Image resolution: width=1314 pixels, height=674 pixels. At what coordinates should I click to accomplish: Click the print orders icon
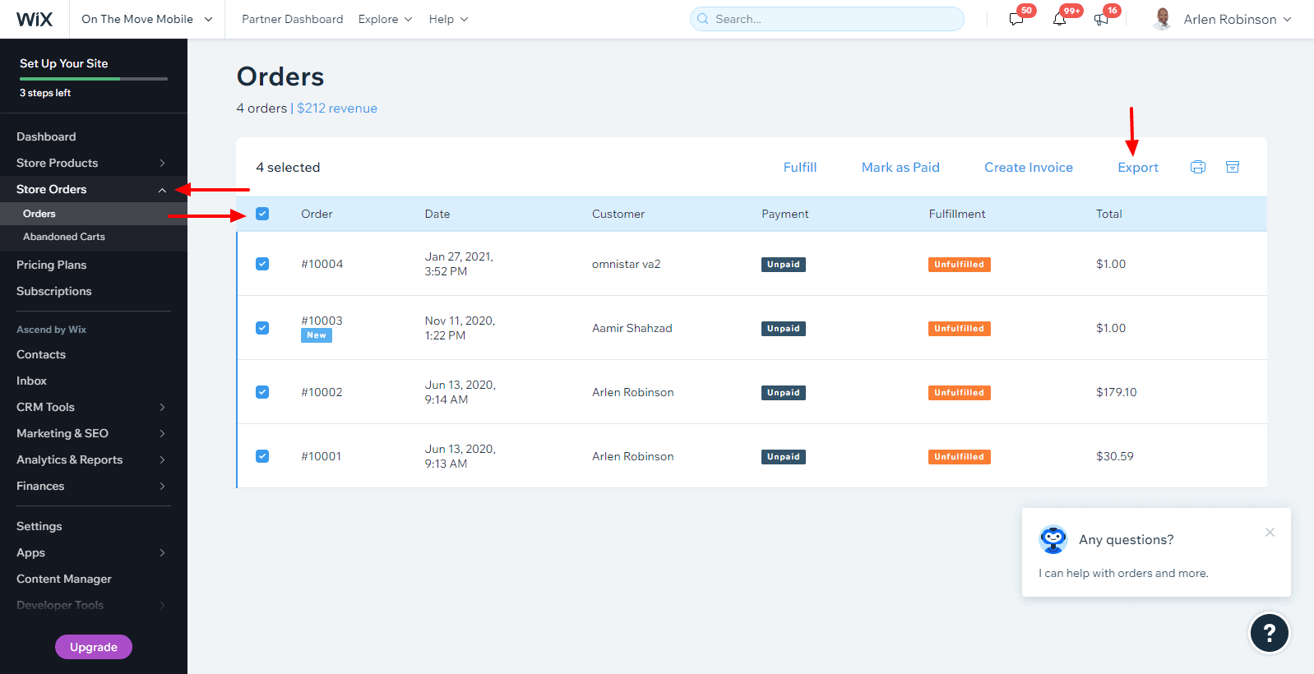[x=1198, y=167]
